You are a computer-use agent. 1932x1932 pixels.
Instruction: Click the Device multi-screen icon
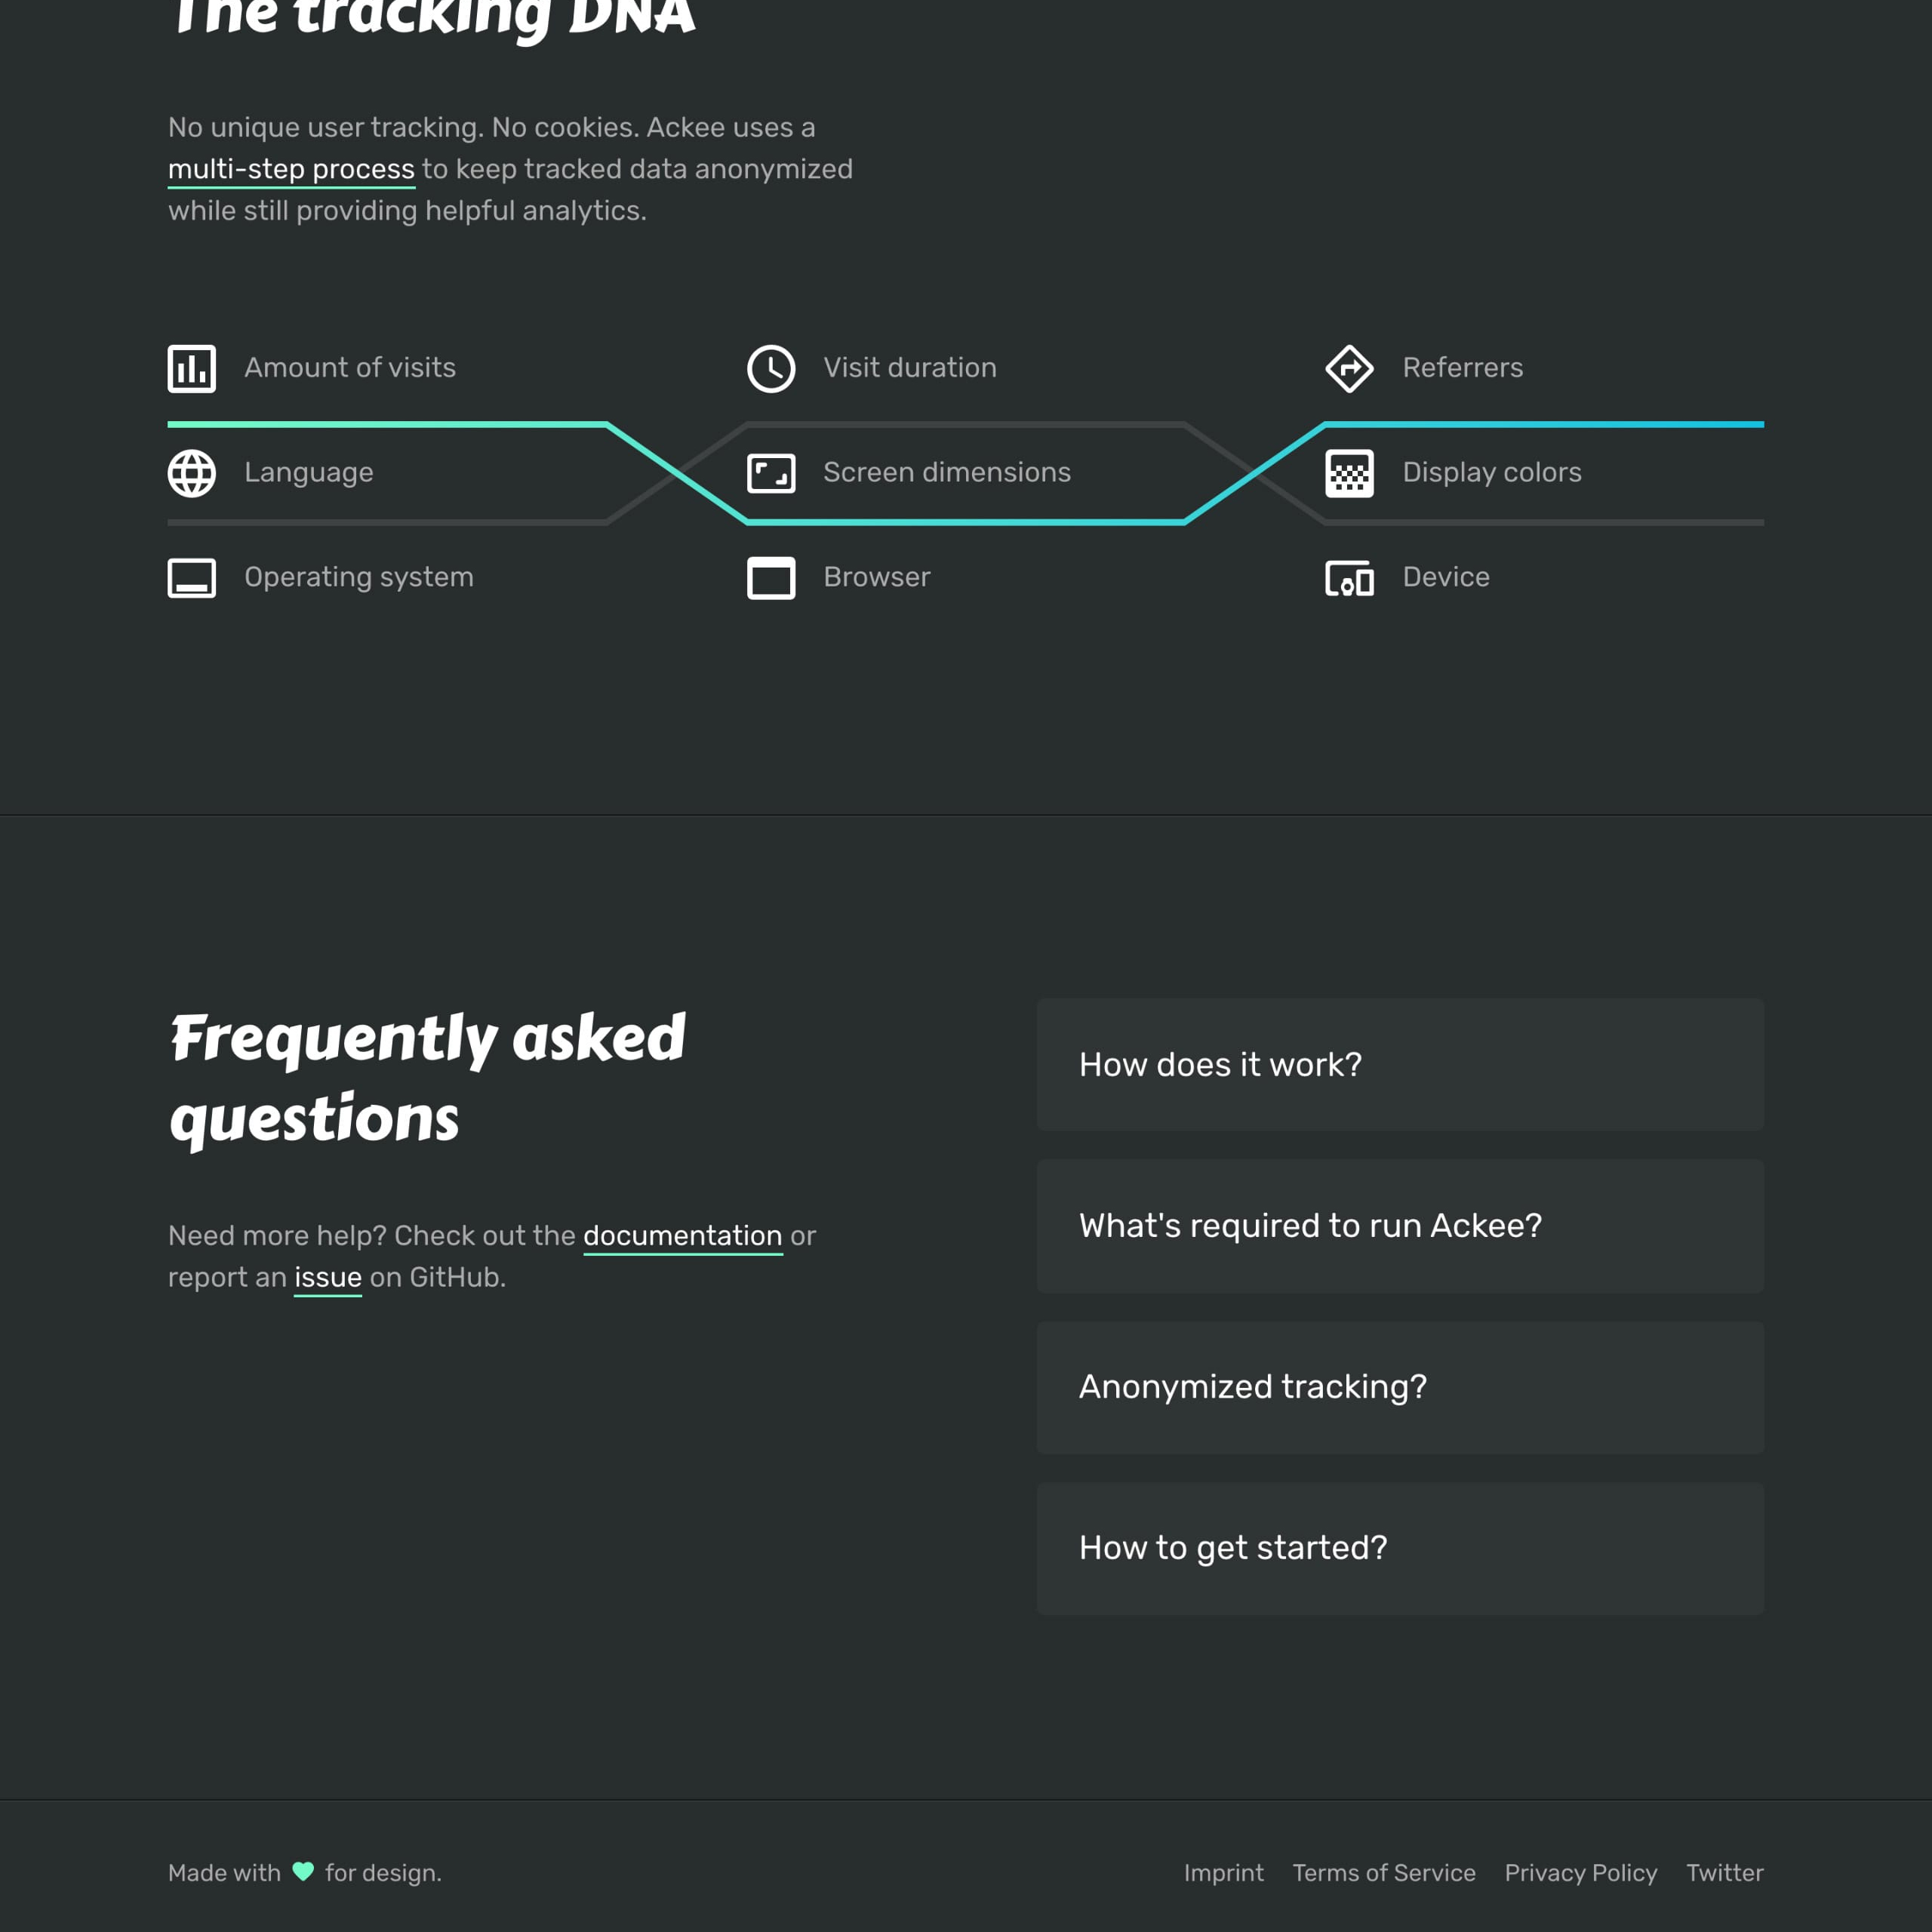coord(1349,578)
